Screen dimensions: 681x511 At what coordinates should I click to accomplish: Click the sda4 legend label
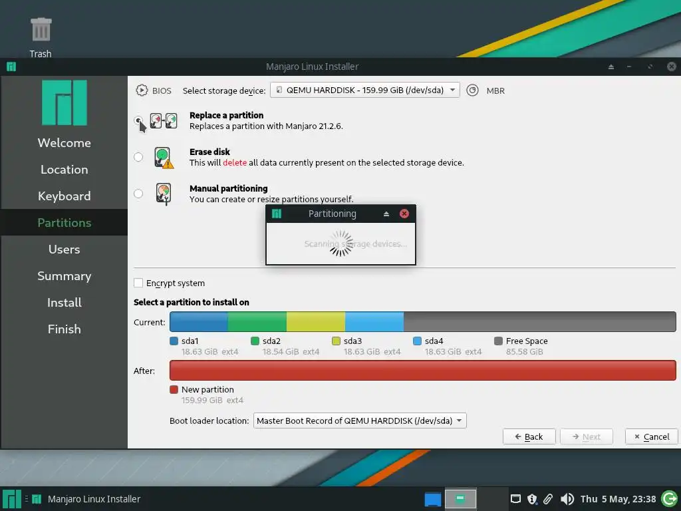(434, 341)
